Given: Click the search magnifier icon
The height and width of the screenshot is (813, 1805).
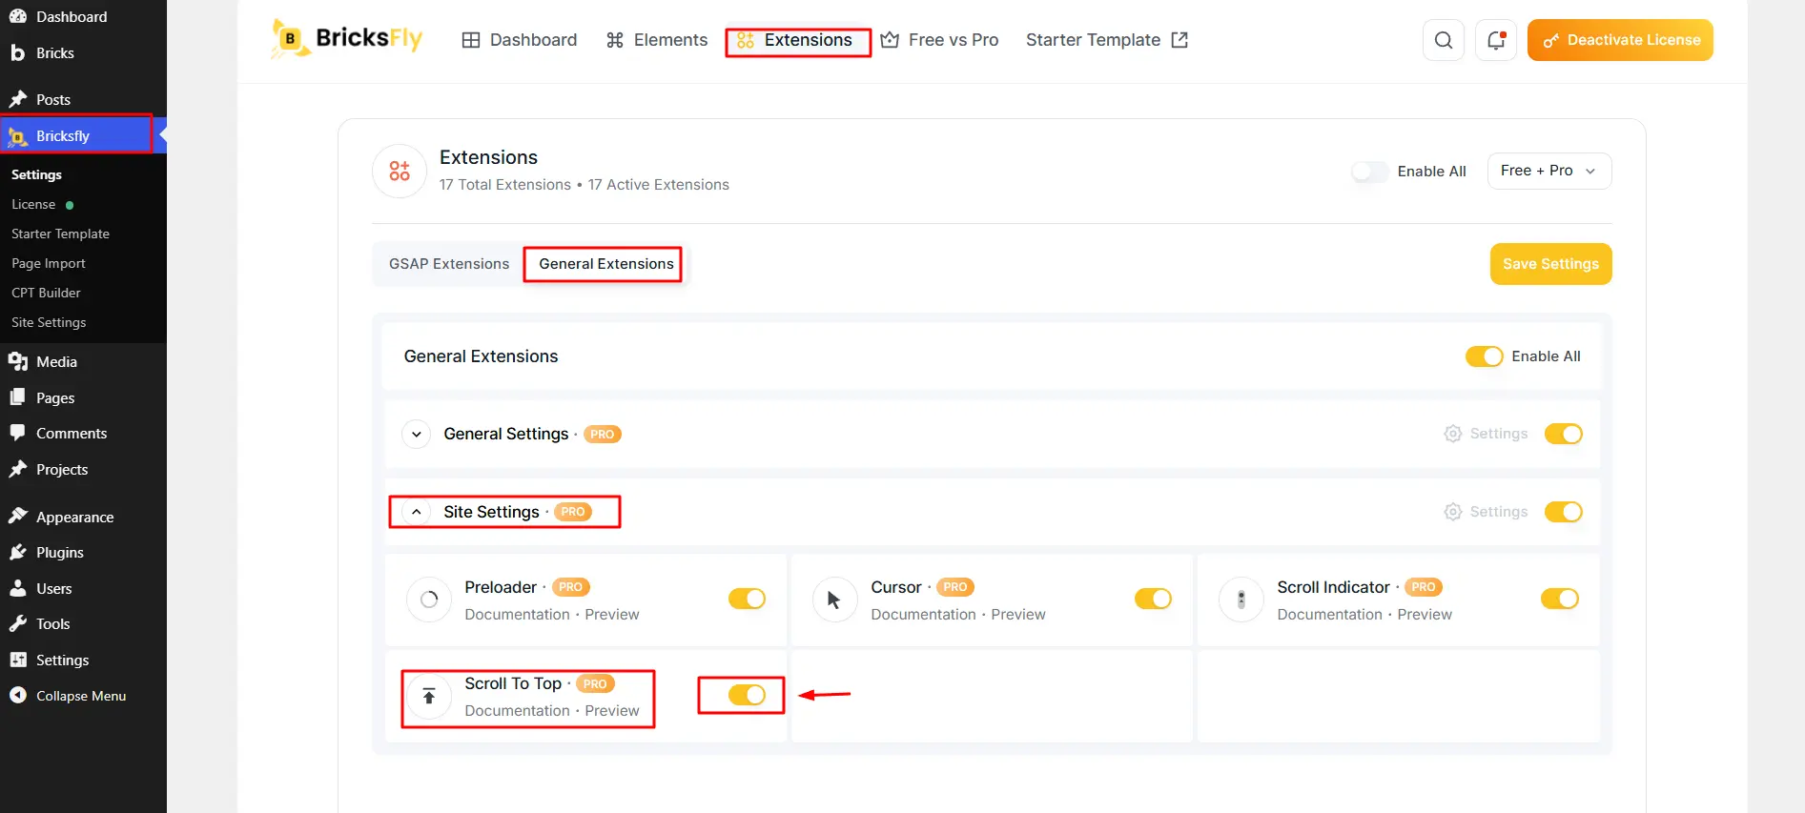Looking at the screenshot, I should click(1443, 40).
